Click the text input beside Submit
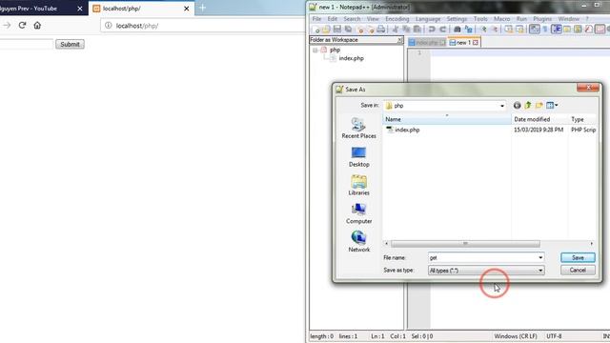 [x=26, y=45]
